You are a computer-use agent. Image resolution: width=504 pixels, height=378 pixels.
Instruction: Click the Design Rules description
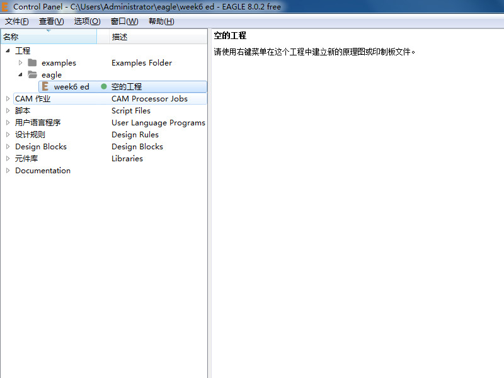click(x=135, y=135)
